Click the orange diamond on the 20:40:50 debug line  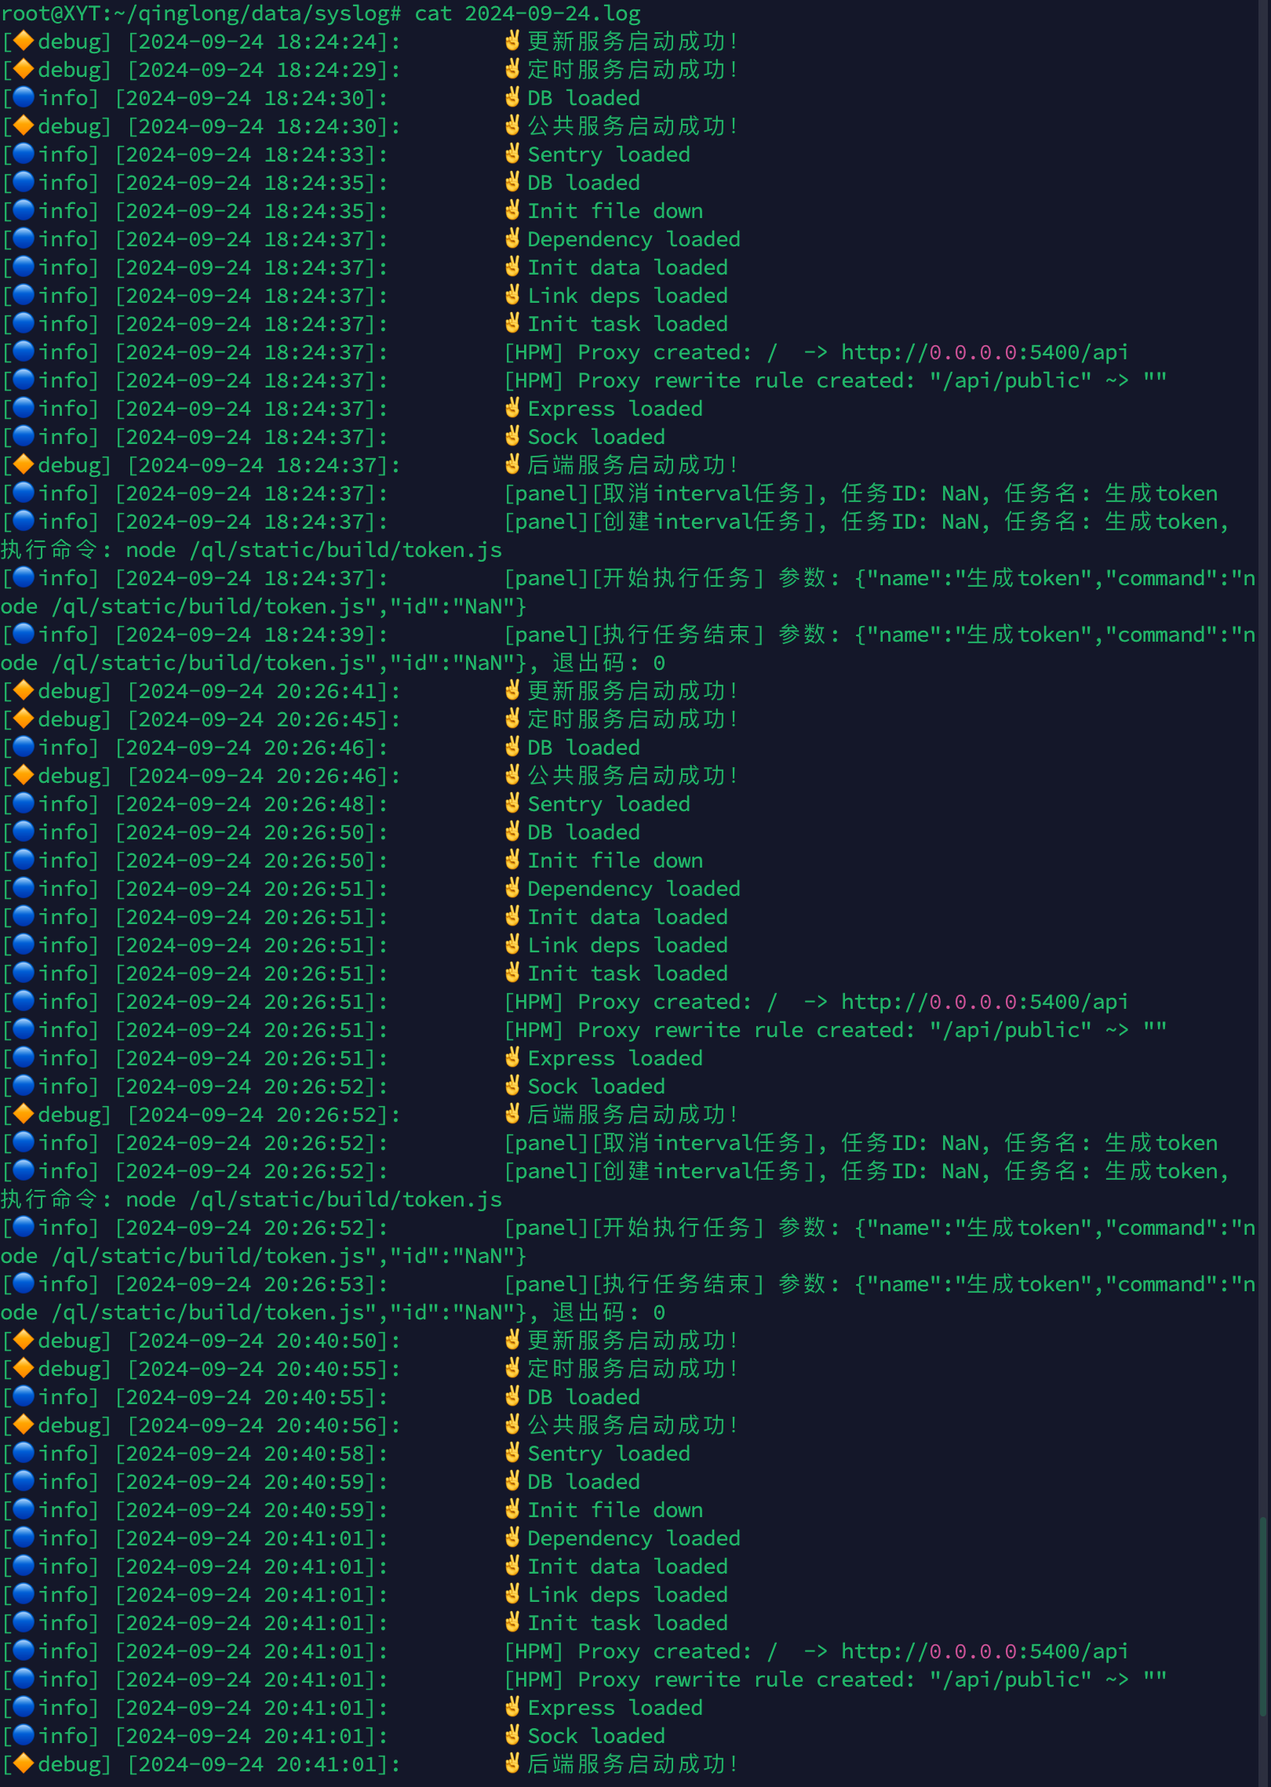pyautogui.click(x=24, y=1340)
